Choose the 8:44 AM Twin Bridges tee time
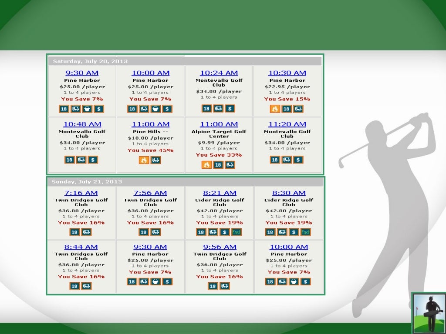 coord(81,247)
